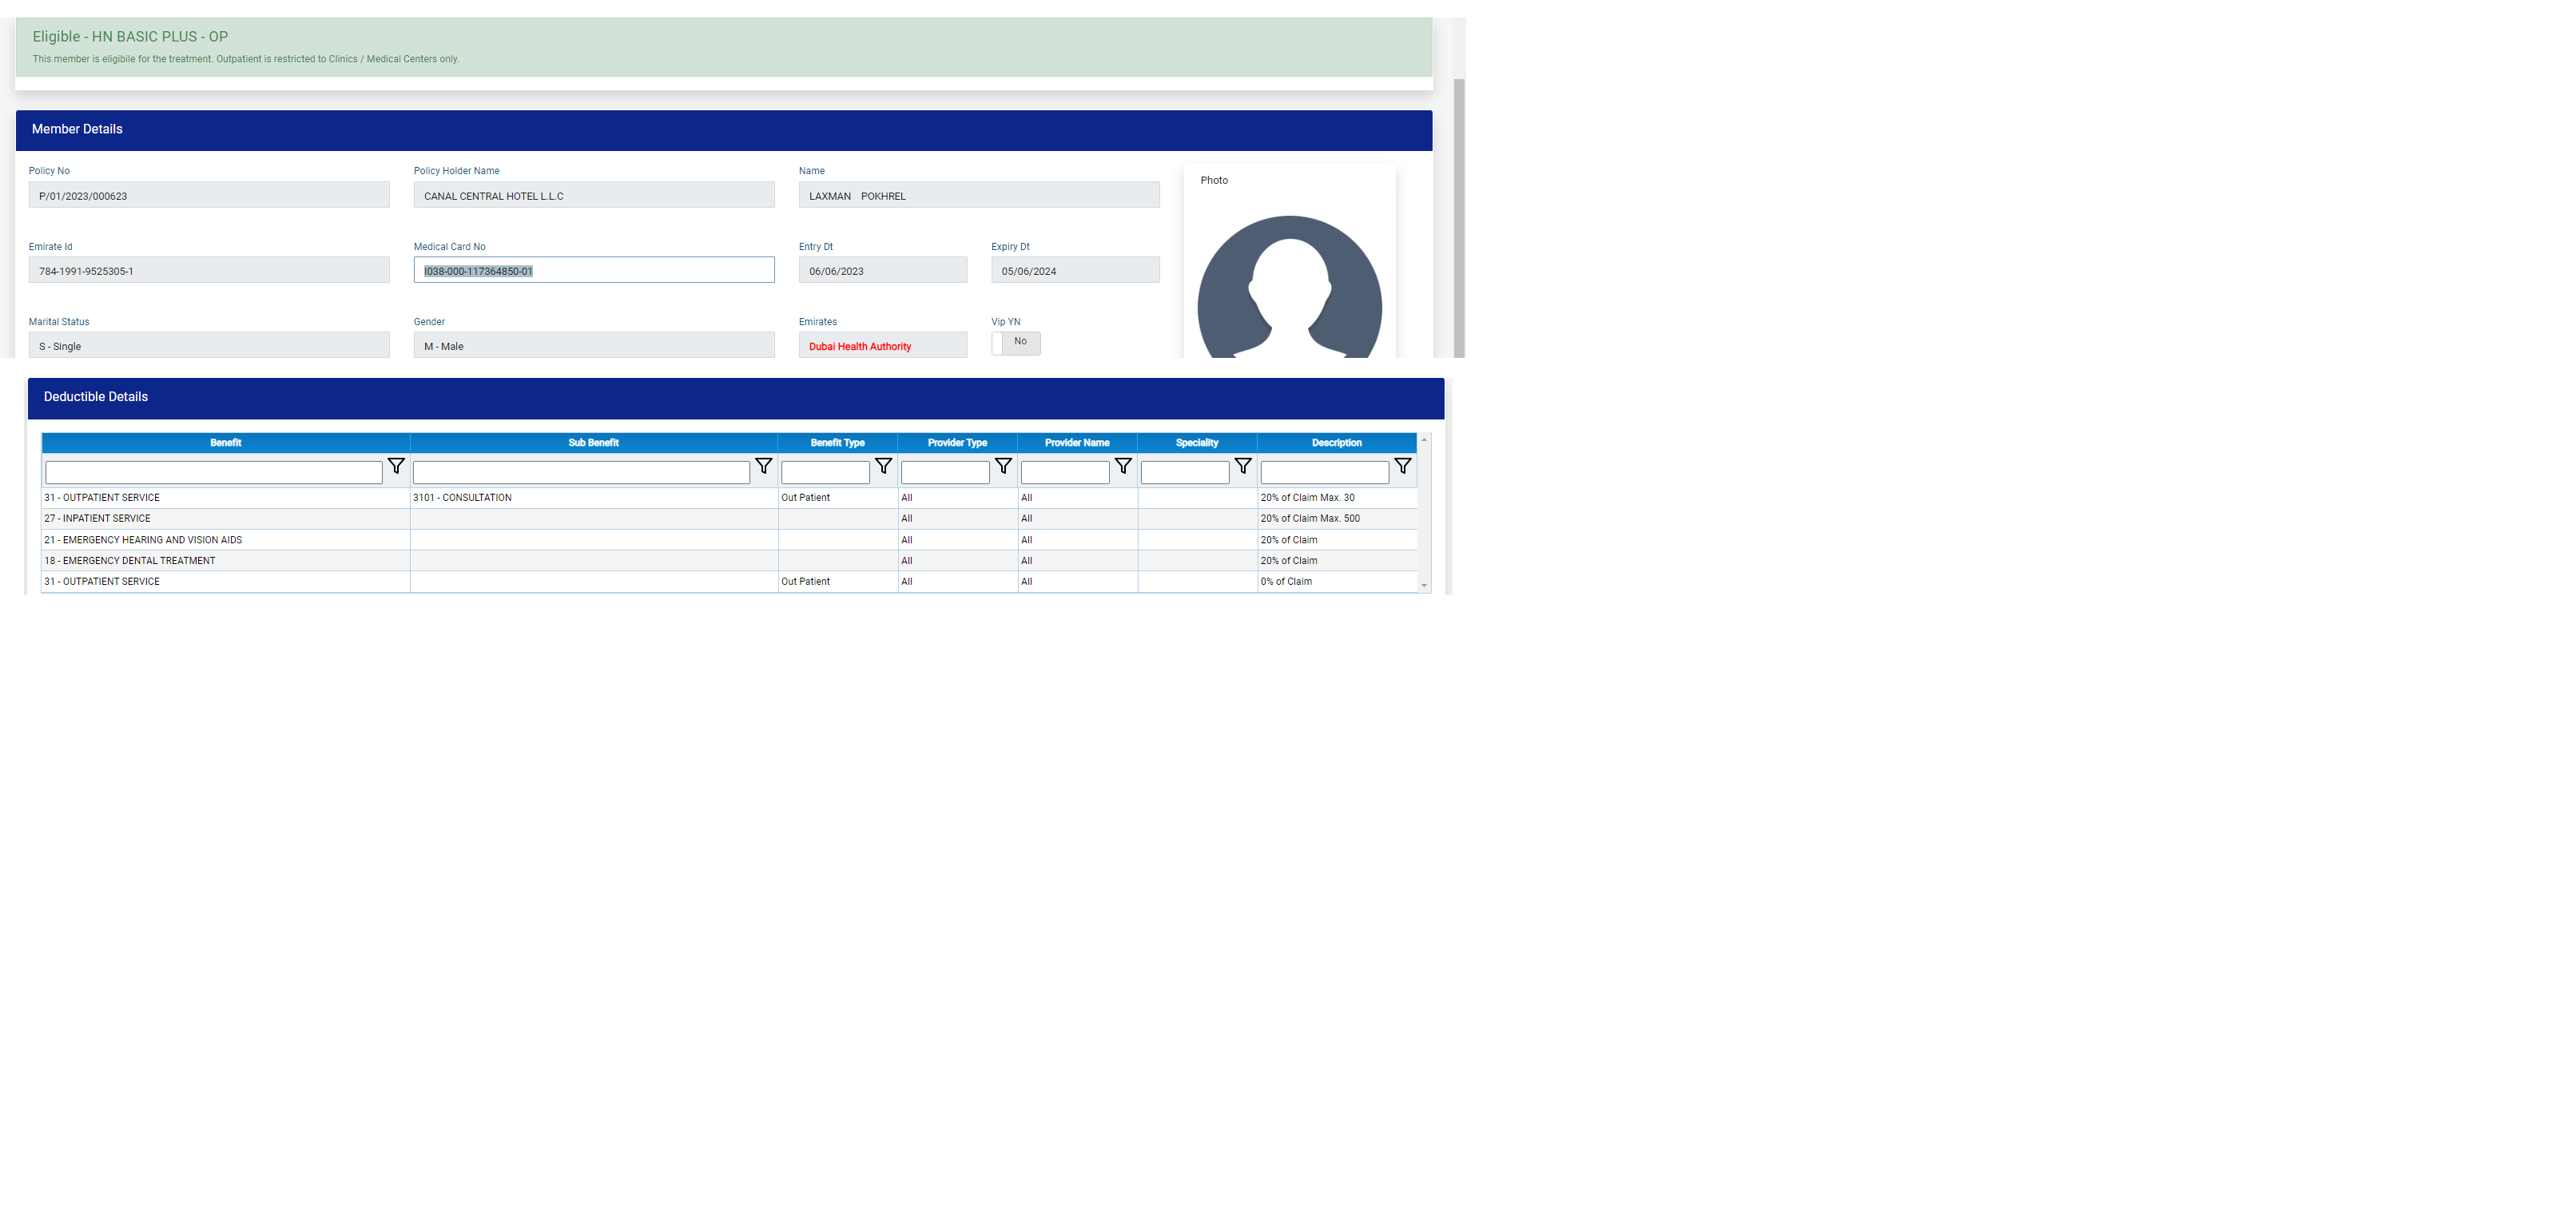
Task: Click the Medical Card No field
Action: [593, 270]
